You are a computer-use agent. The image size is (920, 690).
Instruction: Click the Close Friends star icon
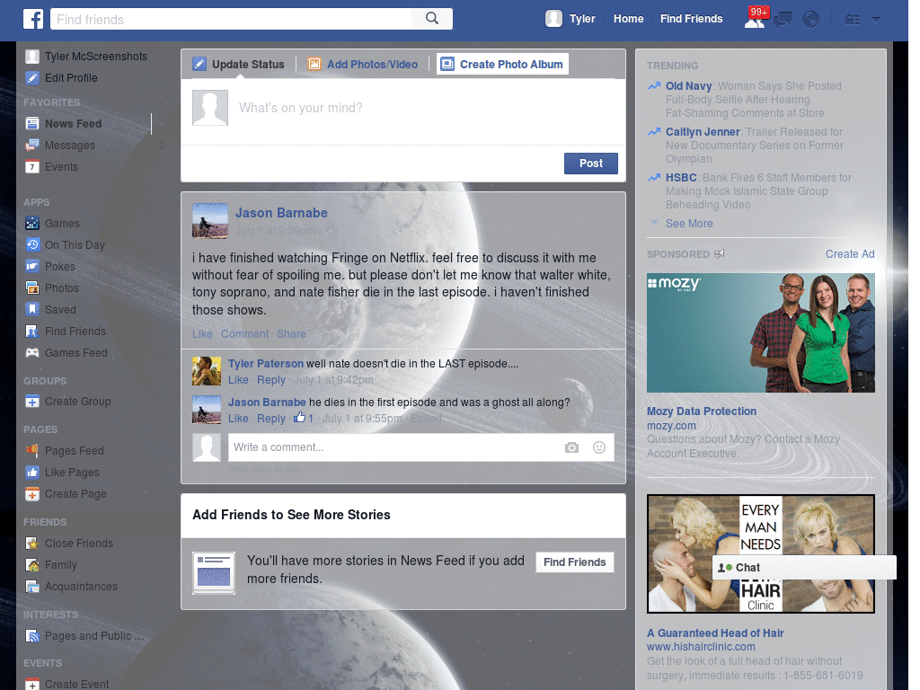pos(32,544)
